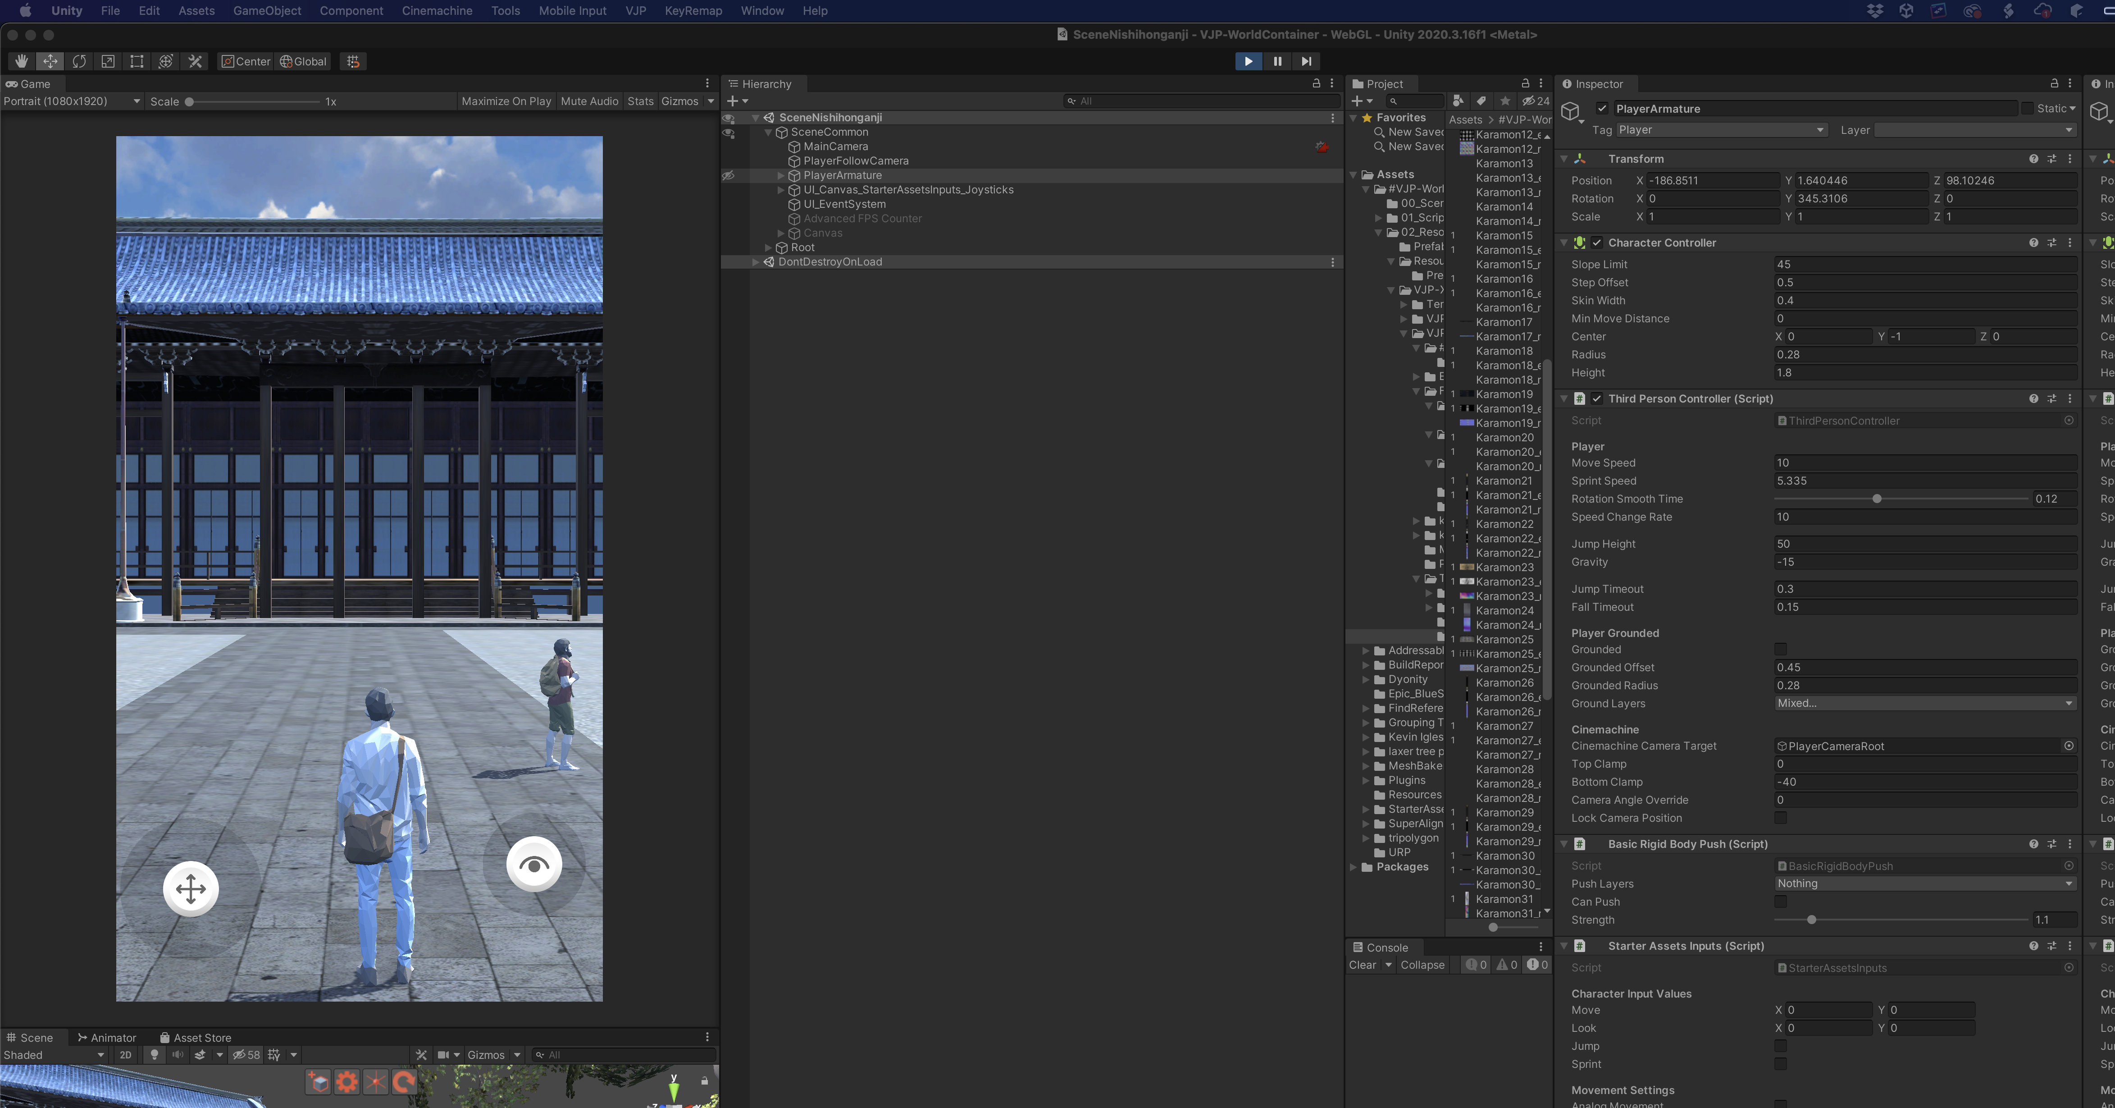
Task: Toggle Inspector panel lock
Action: [2054, 84]
